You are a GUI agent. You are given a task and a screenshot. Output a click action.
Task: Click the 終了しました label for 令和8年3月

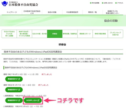tap(43, 85)
